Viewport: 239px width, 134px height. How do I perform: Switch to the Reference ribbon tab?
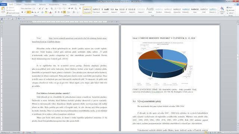42,4
